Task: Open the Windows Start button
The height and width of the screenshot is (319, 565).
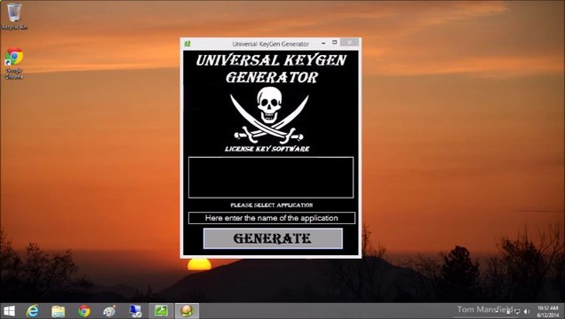Action: click(9, 311)
